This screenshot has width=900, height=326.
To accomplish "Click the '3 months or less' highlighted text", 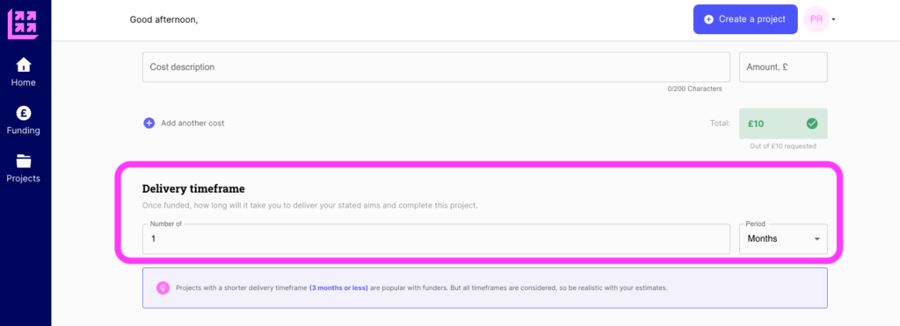I will pos(338,287).
